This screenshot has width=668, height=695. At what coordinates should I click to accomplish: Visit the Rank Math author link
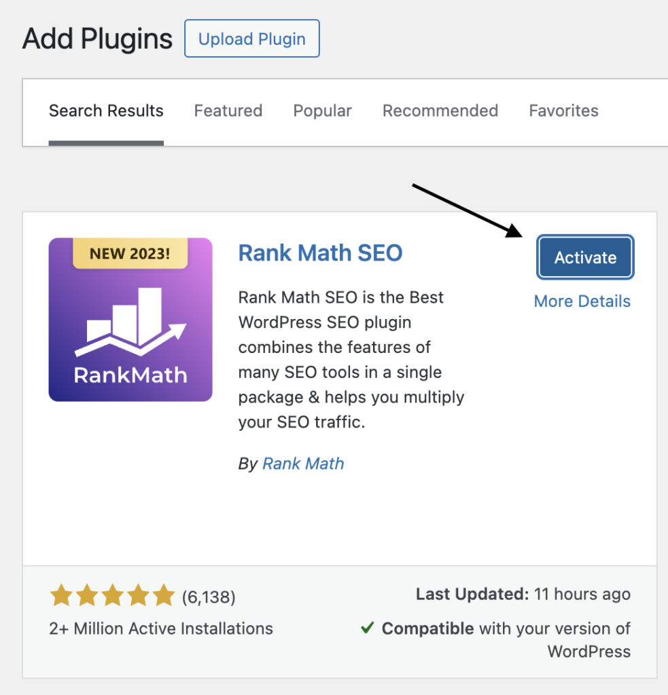click(303, 464)
